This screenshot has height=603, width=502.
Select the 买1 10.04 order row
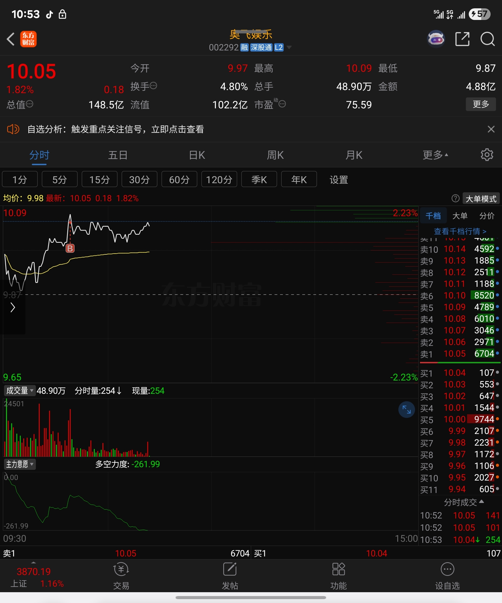click(460, 373)
